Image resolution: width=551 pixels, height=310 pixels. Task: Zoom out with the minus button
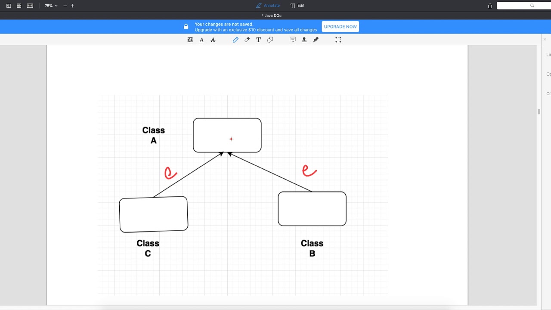coord(65,6)
